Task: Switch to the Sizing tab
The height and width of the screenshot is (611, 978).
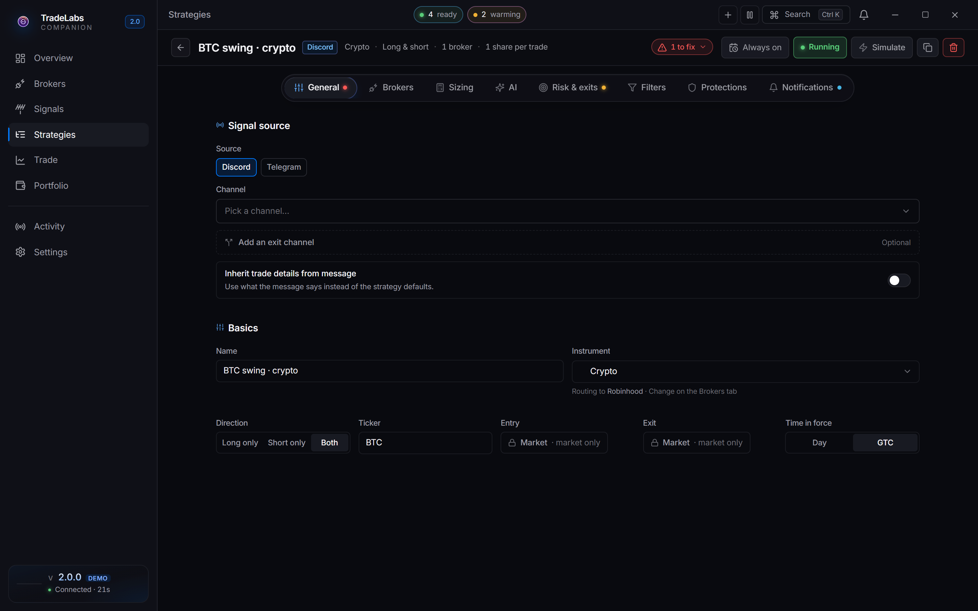Action: tap(455, 88)
